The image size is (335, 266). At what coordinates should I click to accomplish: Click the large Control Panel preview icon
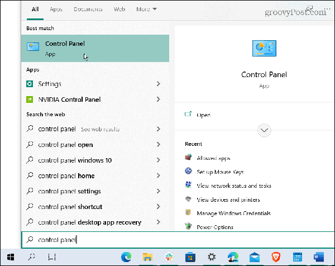(264, 48)
